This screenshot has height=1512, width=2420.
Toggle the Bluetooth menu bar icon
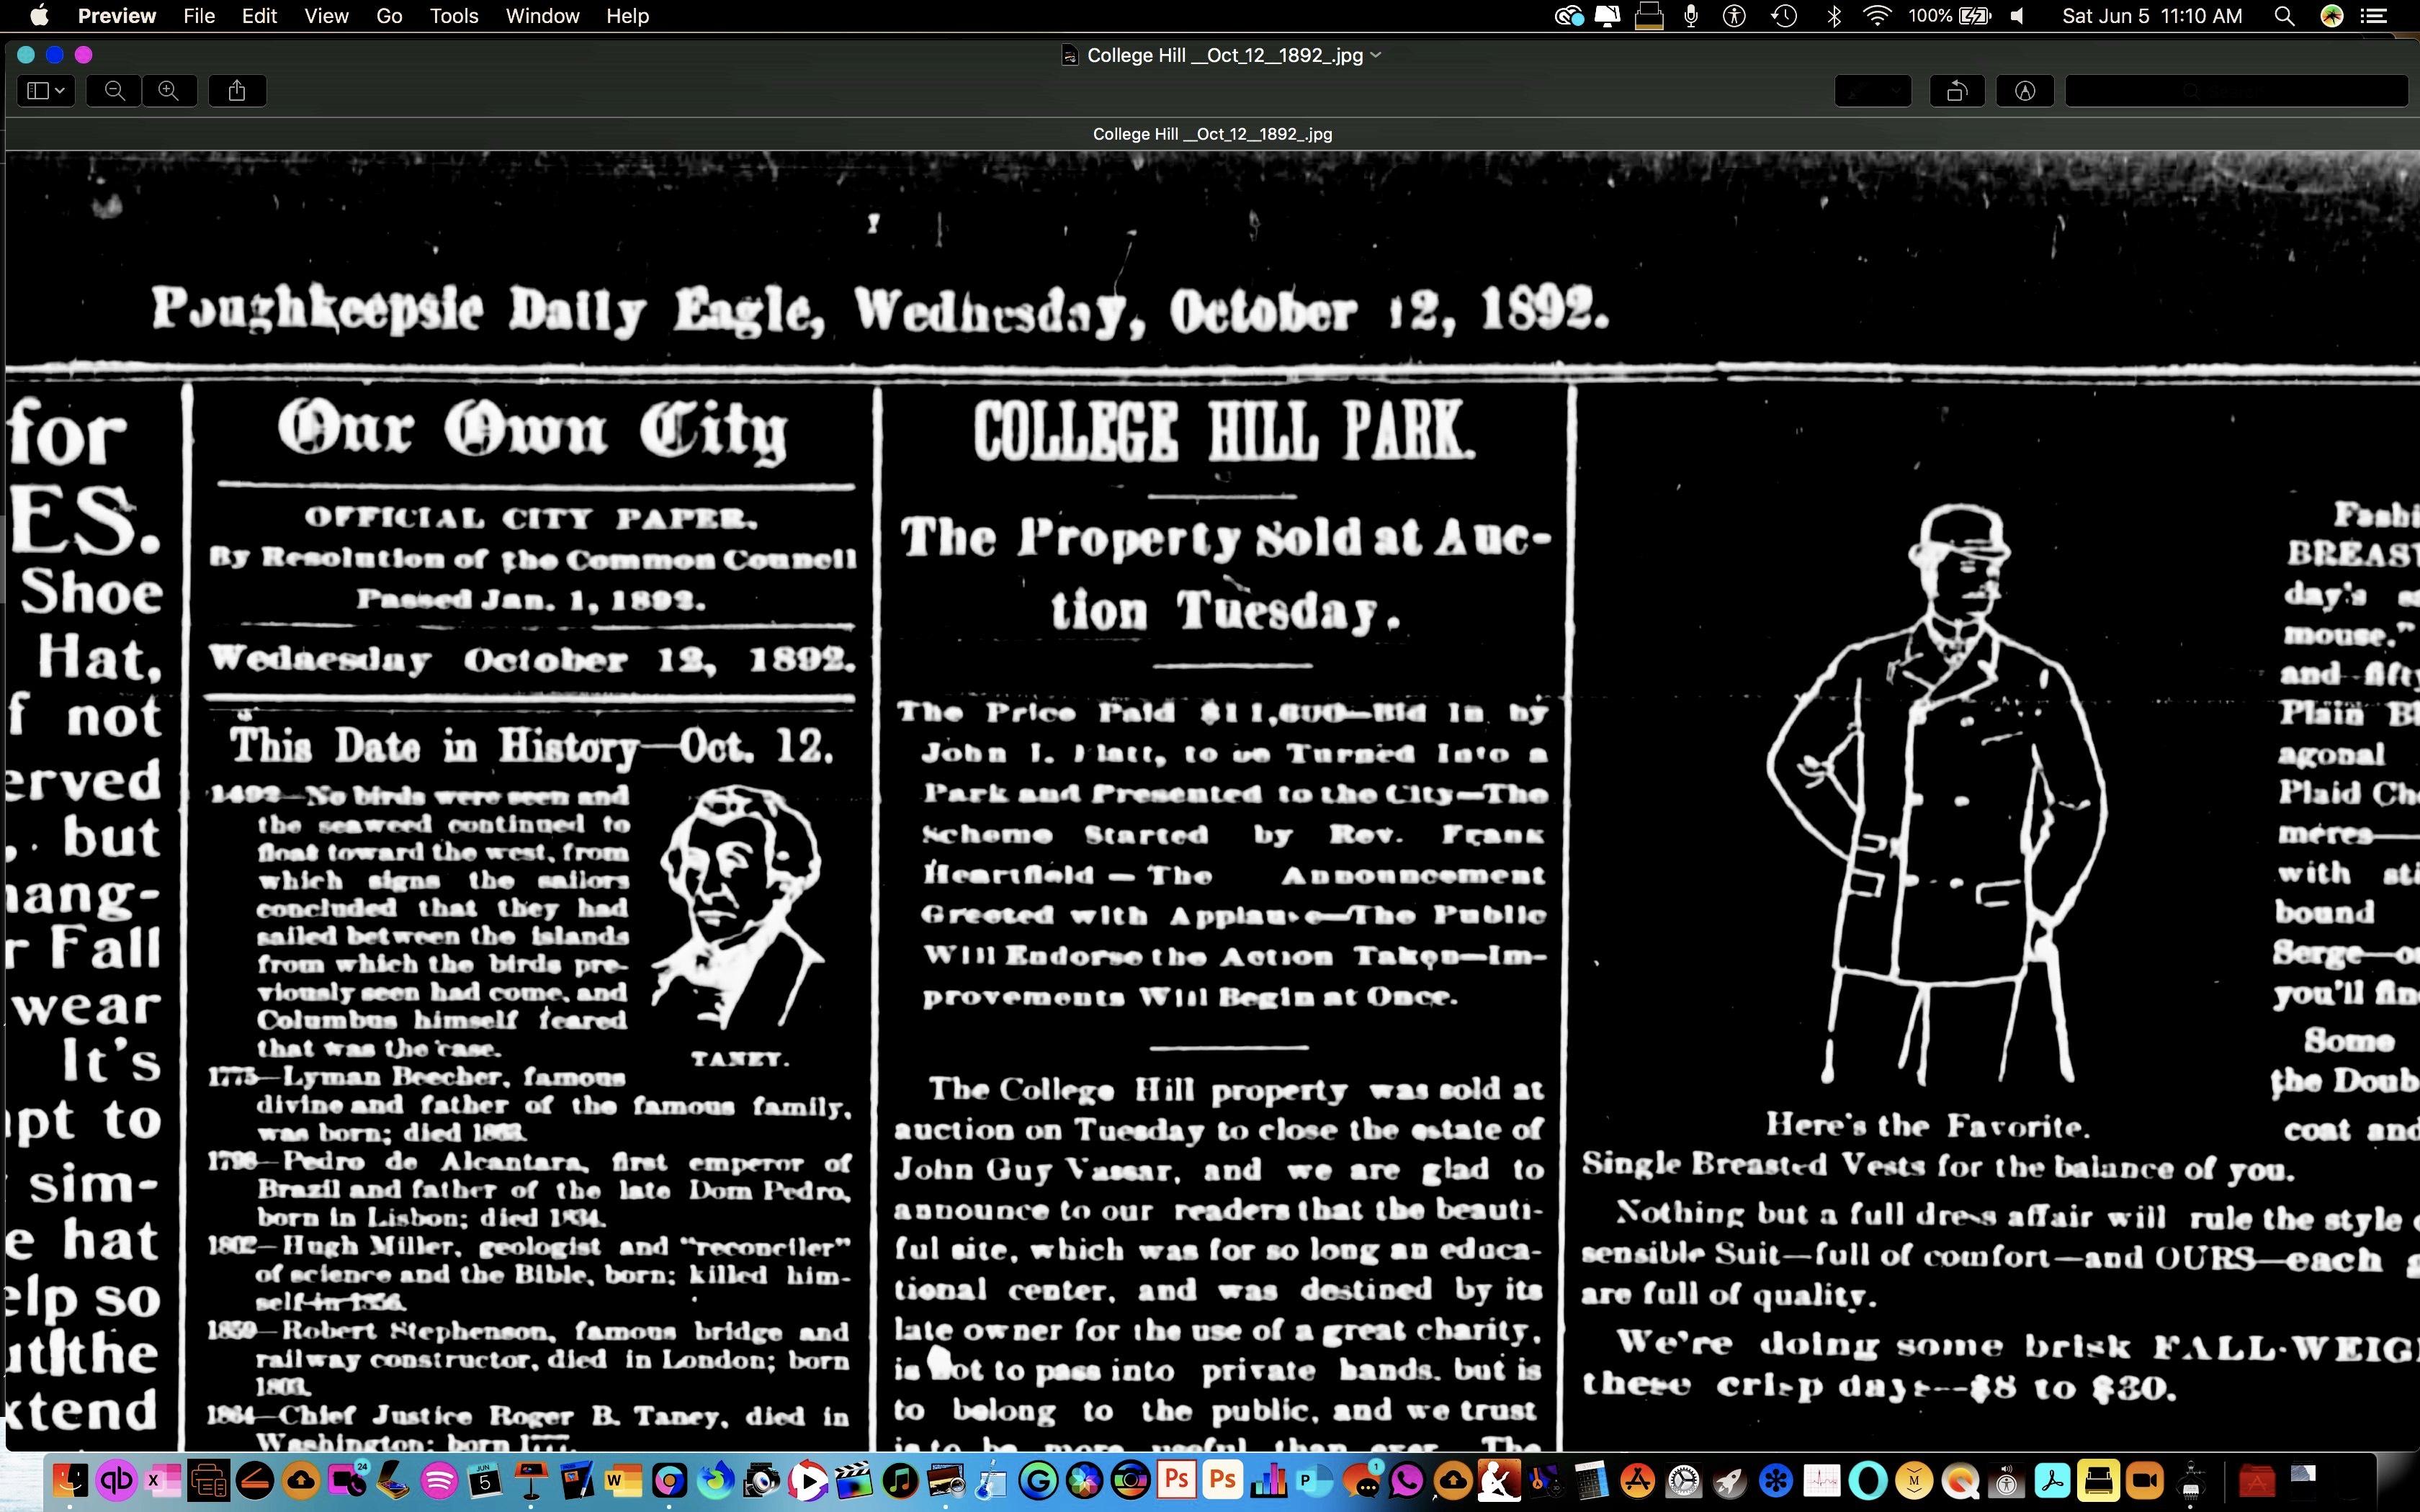(1834, 16)
